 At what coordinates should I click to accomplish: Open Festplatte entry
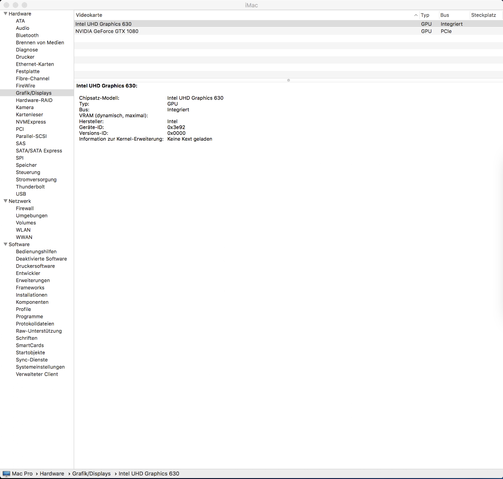[x=28, y=71]
